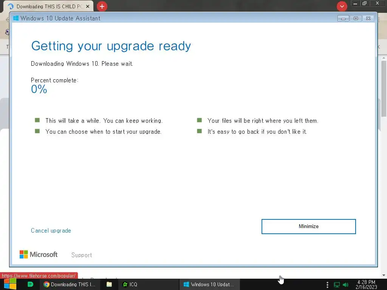Click the browser page vertical scrollbar thumb
The height and width of the screenshot is (290, 387).
(x=384, y=89)
